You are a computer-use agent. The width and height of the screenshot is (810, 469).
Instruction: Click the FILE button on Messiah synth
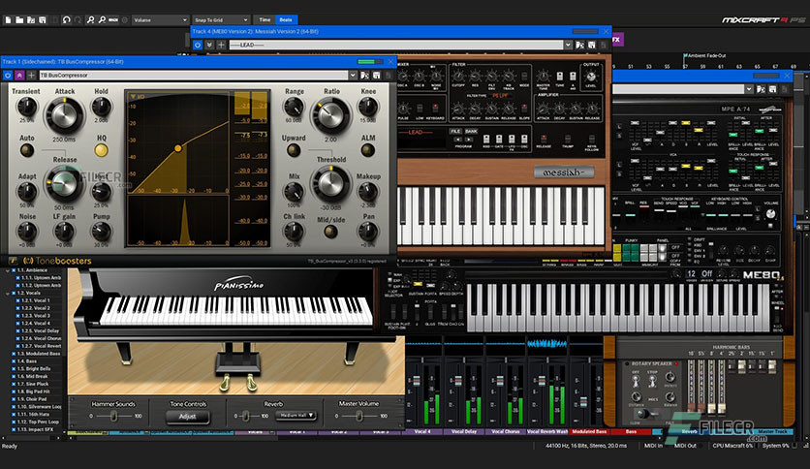[455, 131]
